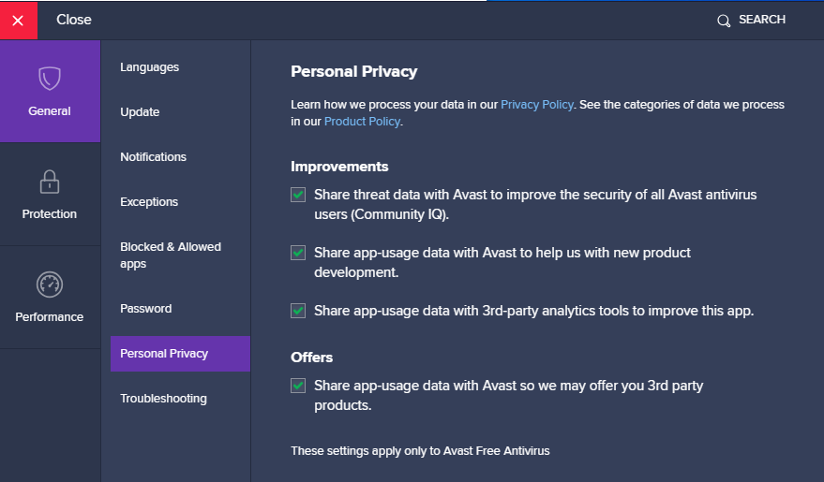Uncheck the 3rd party product offers checkbox
This screenshot has height=482, width=824.
coord(298,386)
